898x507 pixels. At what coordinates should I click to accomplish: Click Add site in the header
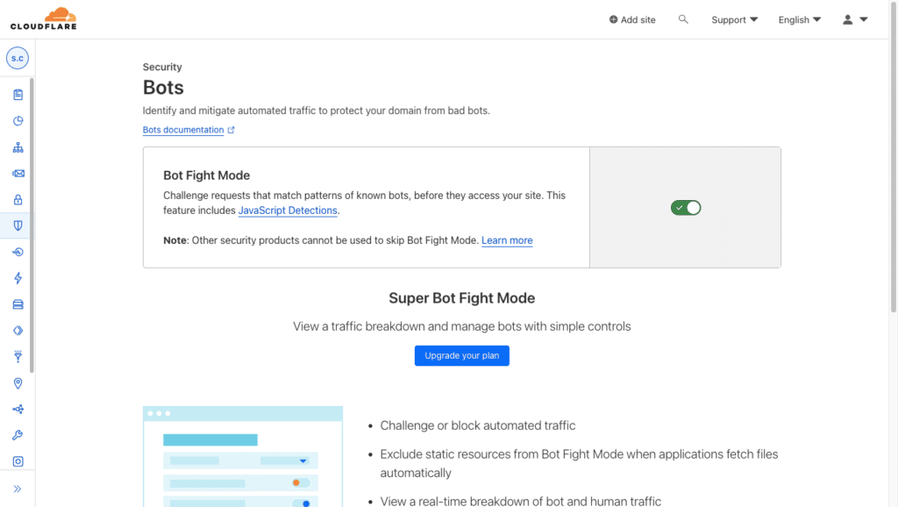[x=632, y=19]
